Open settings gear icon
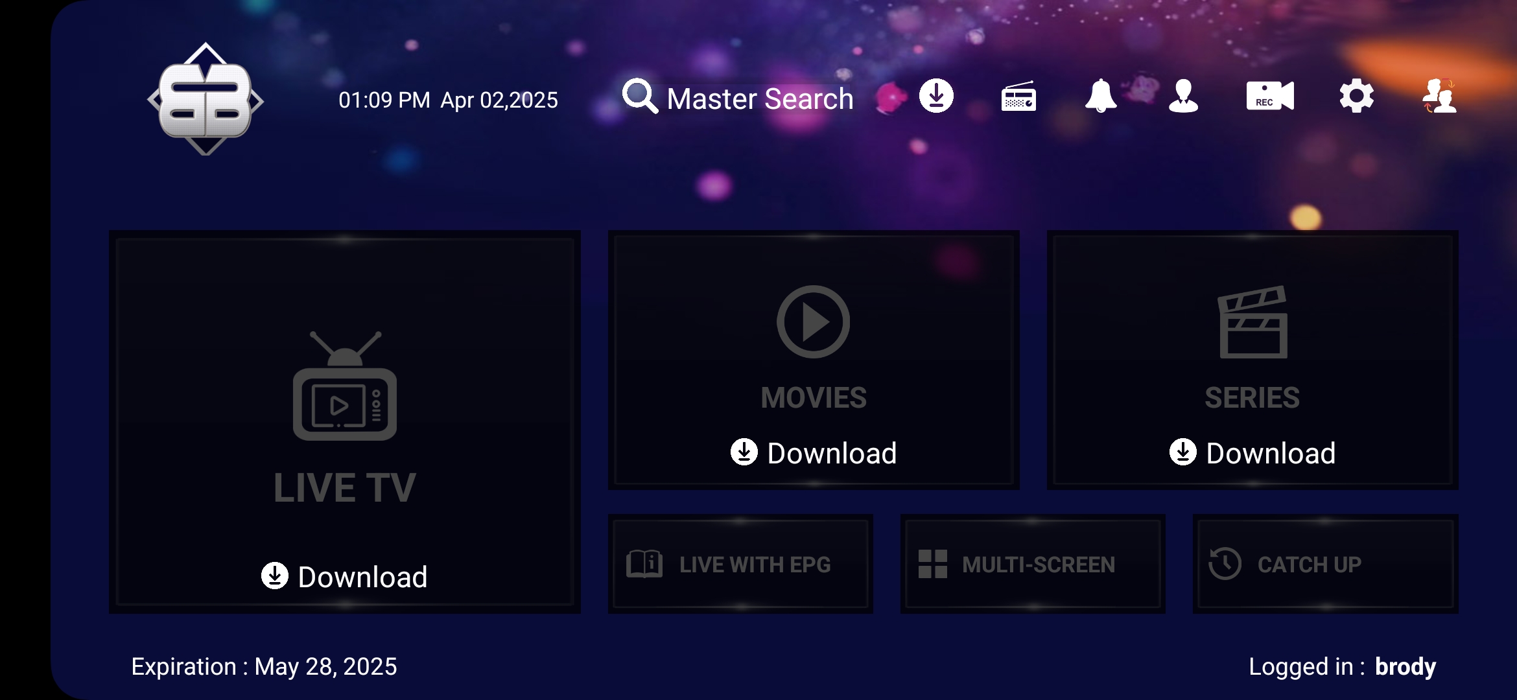This screenshot has width=1517, height=700. 1356,97
